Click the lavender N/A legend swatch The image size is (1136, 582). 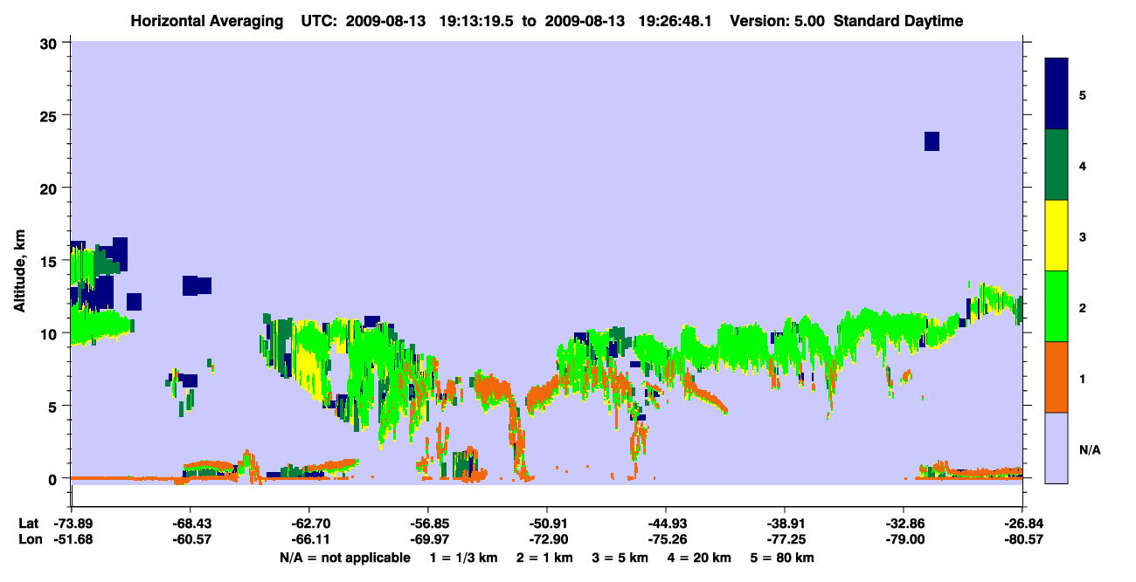click(1056, 448)
